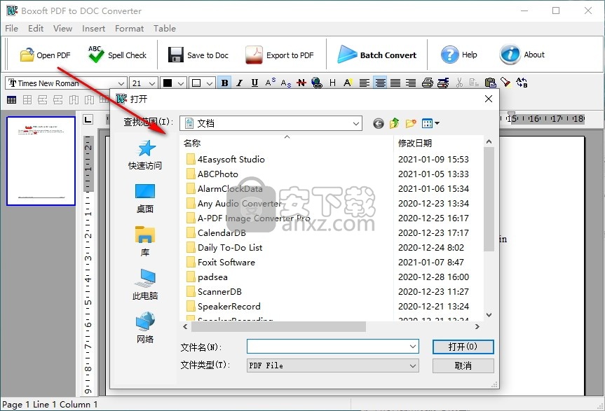
Task: Center align text
Action: click(380, 83)
